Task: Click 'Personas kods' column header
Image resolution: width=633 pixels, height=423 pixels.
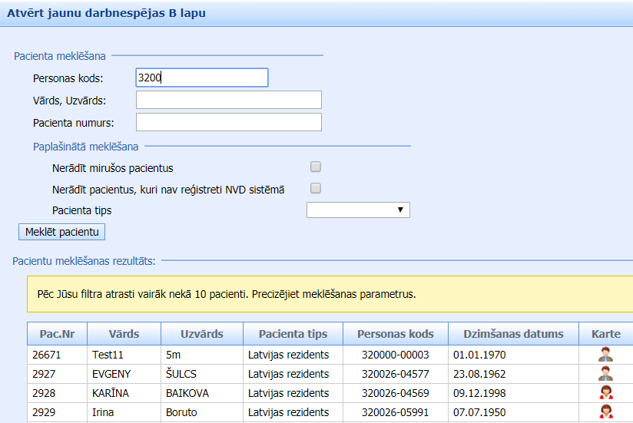Action: point(395,334)
